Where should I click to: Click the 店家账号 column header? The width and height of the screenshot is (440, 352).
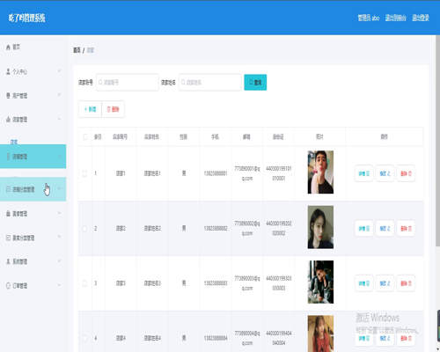click(120, 136)
